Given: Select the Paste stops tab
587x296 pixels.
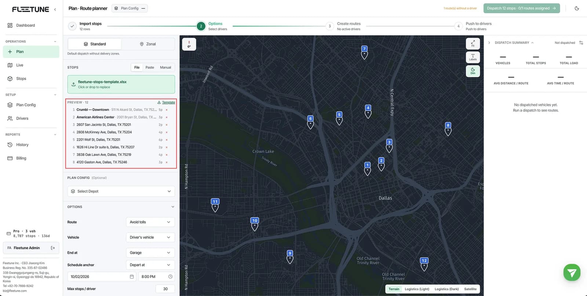Looking at the screenshot, I should 150,67.
